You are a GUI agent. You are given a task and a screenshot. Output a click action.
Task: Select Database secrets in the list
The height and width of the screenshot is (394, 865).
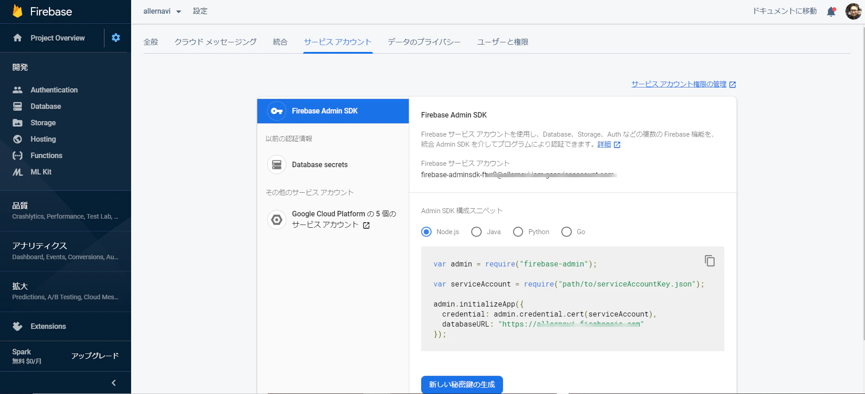(x=333, y=164)
